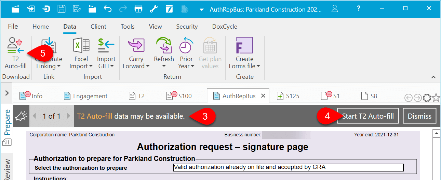Expand the quick access toolbar dropdown arrow

coord(202,9)
